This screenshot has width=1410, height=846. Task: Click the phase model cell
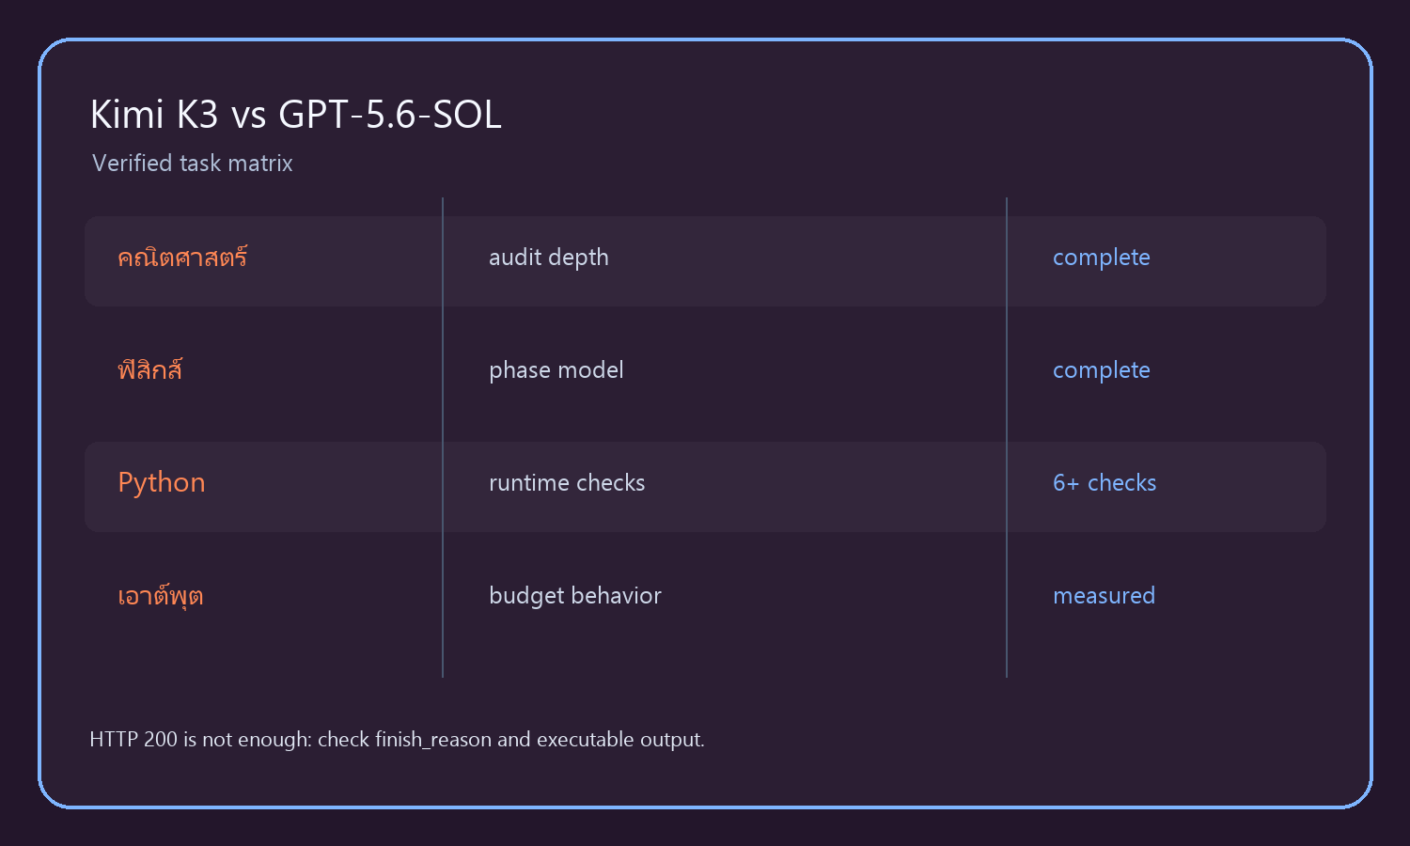(556, 370)
